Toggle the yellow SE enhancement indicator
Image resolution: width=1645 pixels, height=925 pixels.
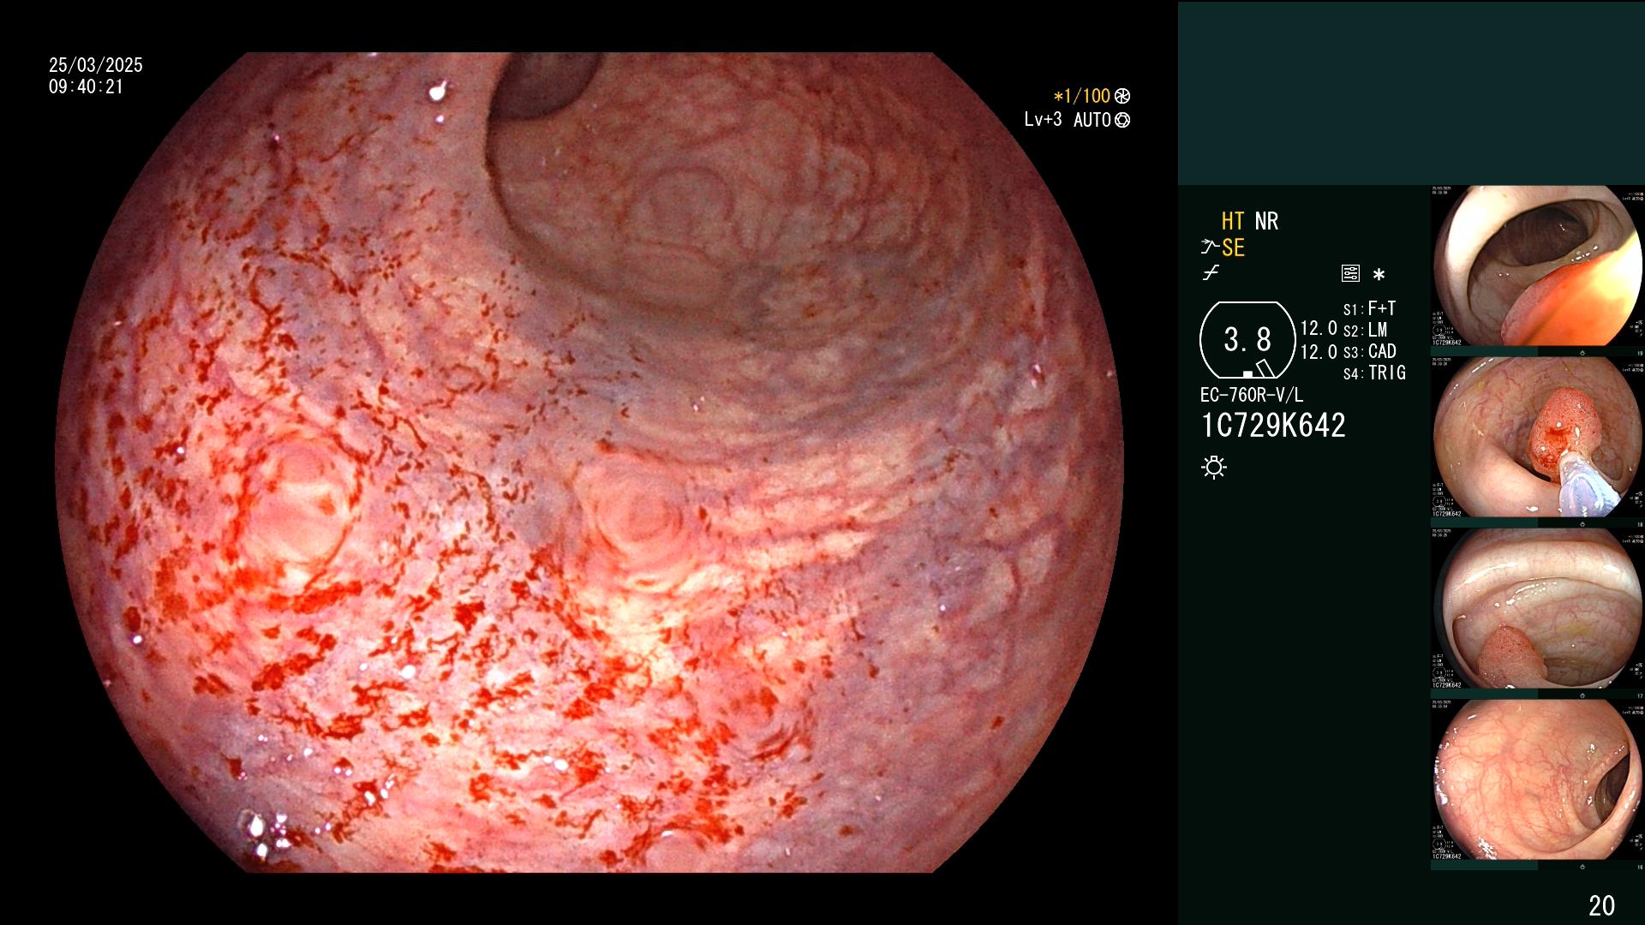point(1233,248)
